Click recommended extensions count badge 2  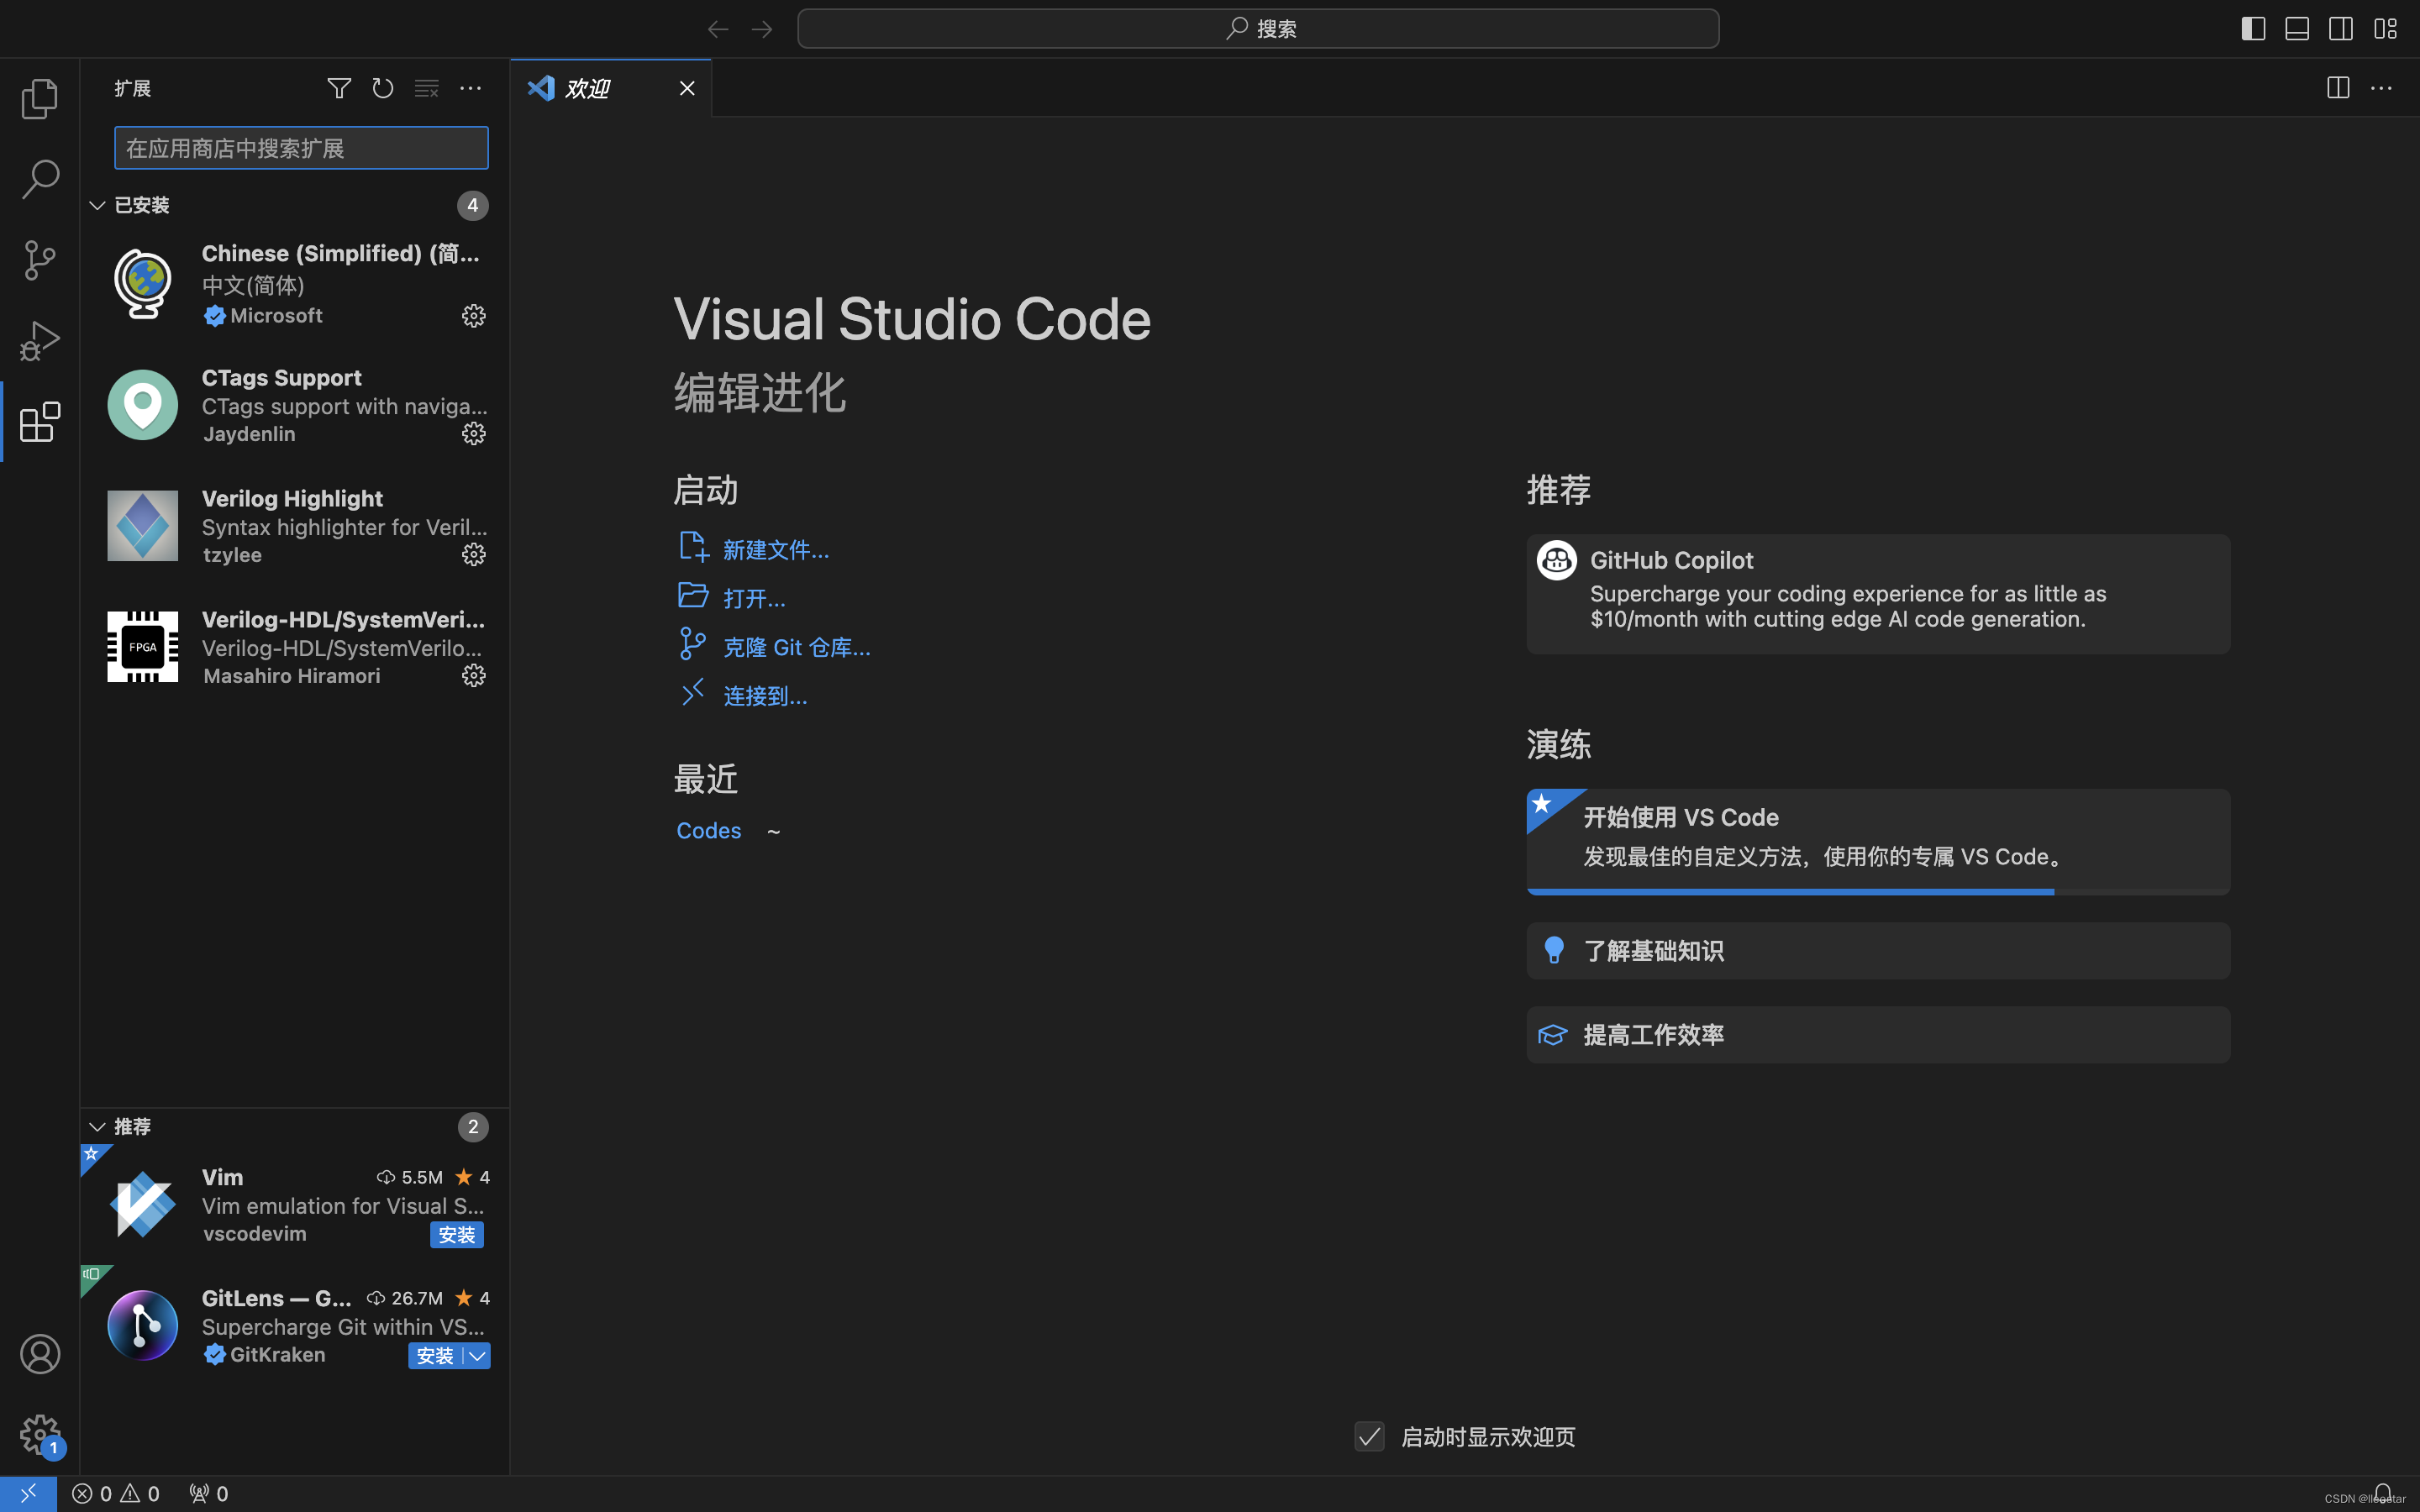(x=473, y=1127)
